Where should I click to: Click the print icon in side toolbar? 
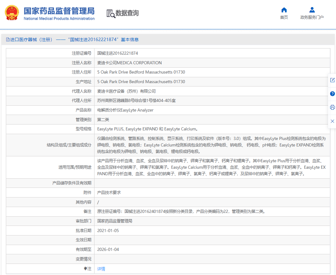tap(332, 107)
